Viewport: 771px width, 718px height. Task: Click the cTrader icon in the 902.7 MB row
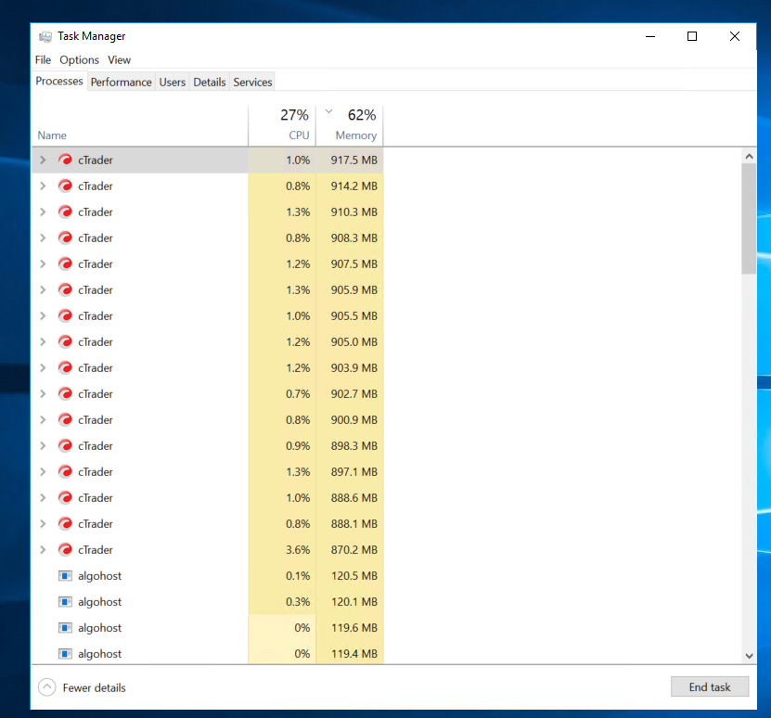pos(65,394)
